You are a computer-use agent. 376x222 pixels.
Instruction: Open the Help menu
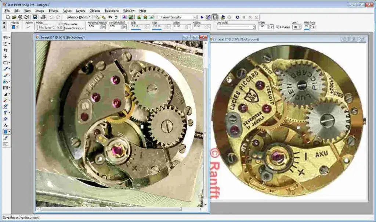click(142, 11)
